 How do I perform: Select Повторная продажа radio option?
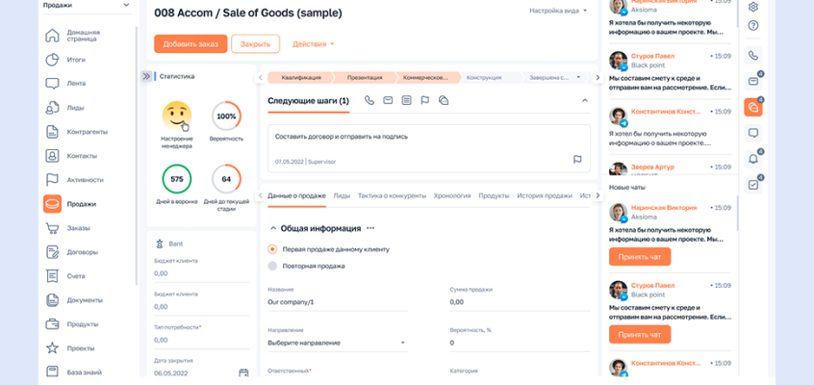272,266
